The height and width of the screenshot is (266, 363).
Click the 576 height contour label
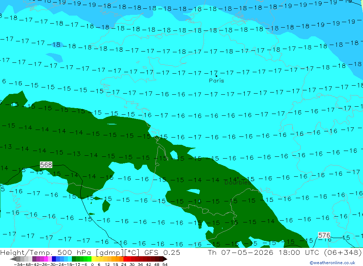(x=324, y=236)
